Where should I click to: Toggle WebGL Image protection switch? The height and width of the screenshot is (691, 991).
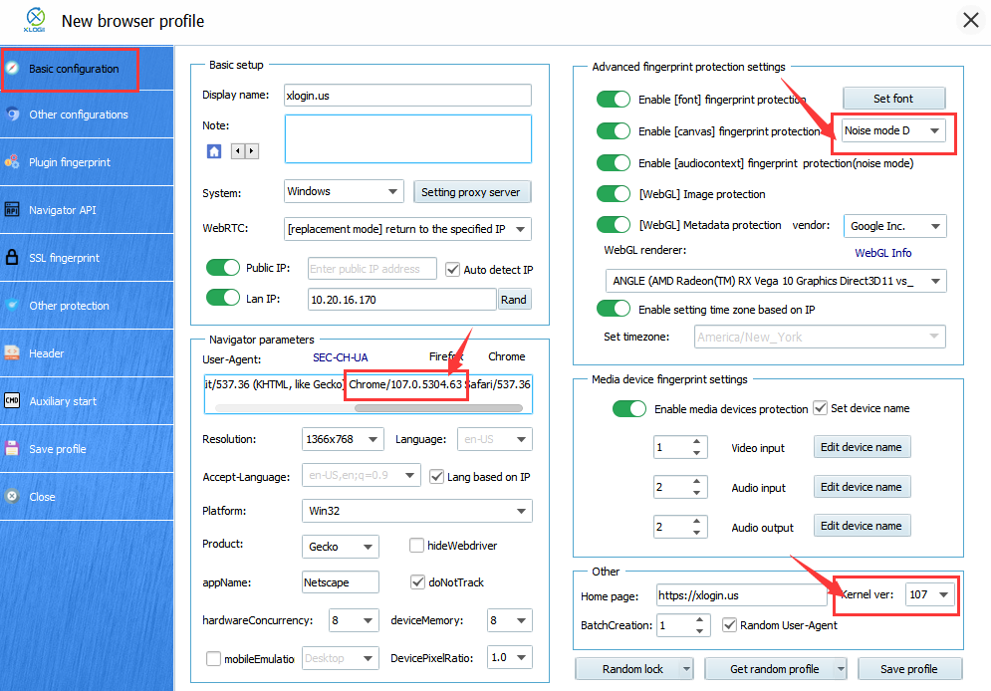tap(614, 193)
